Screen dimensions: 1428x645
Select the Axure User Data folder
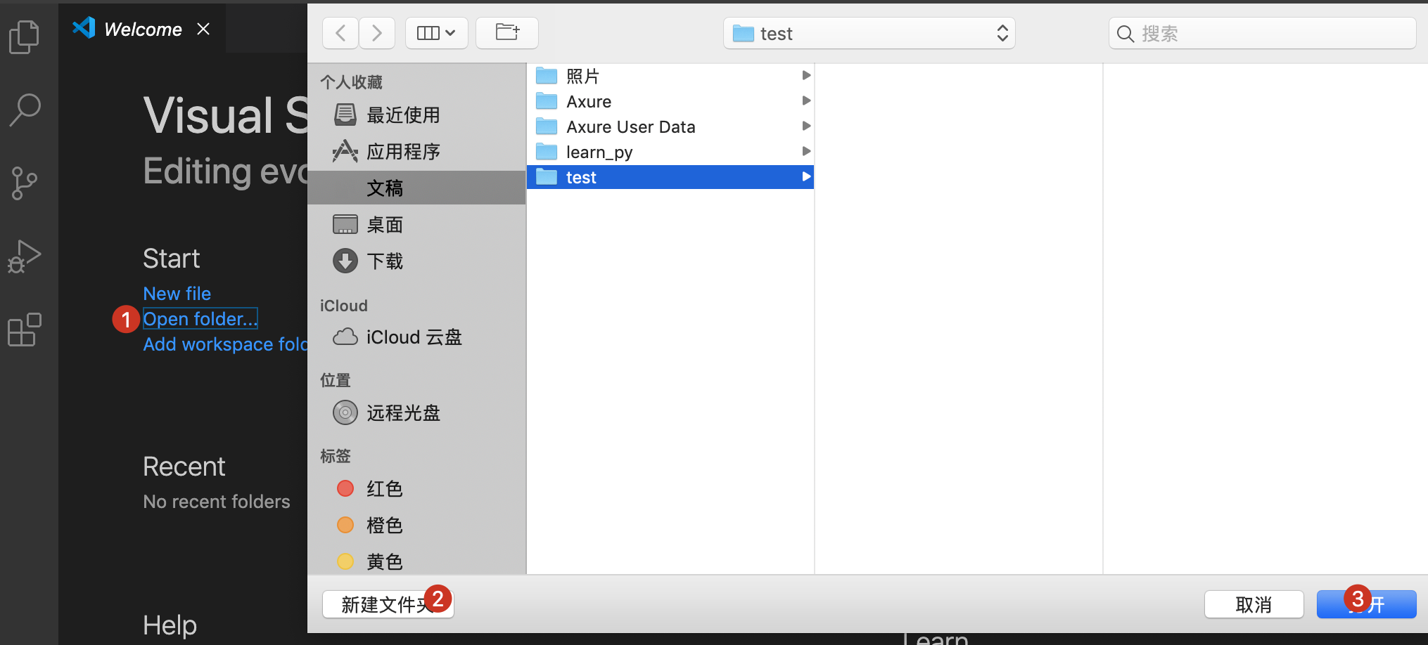coord(670,126)
